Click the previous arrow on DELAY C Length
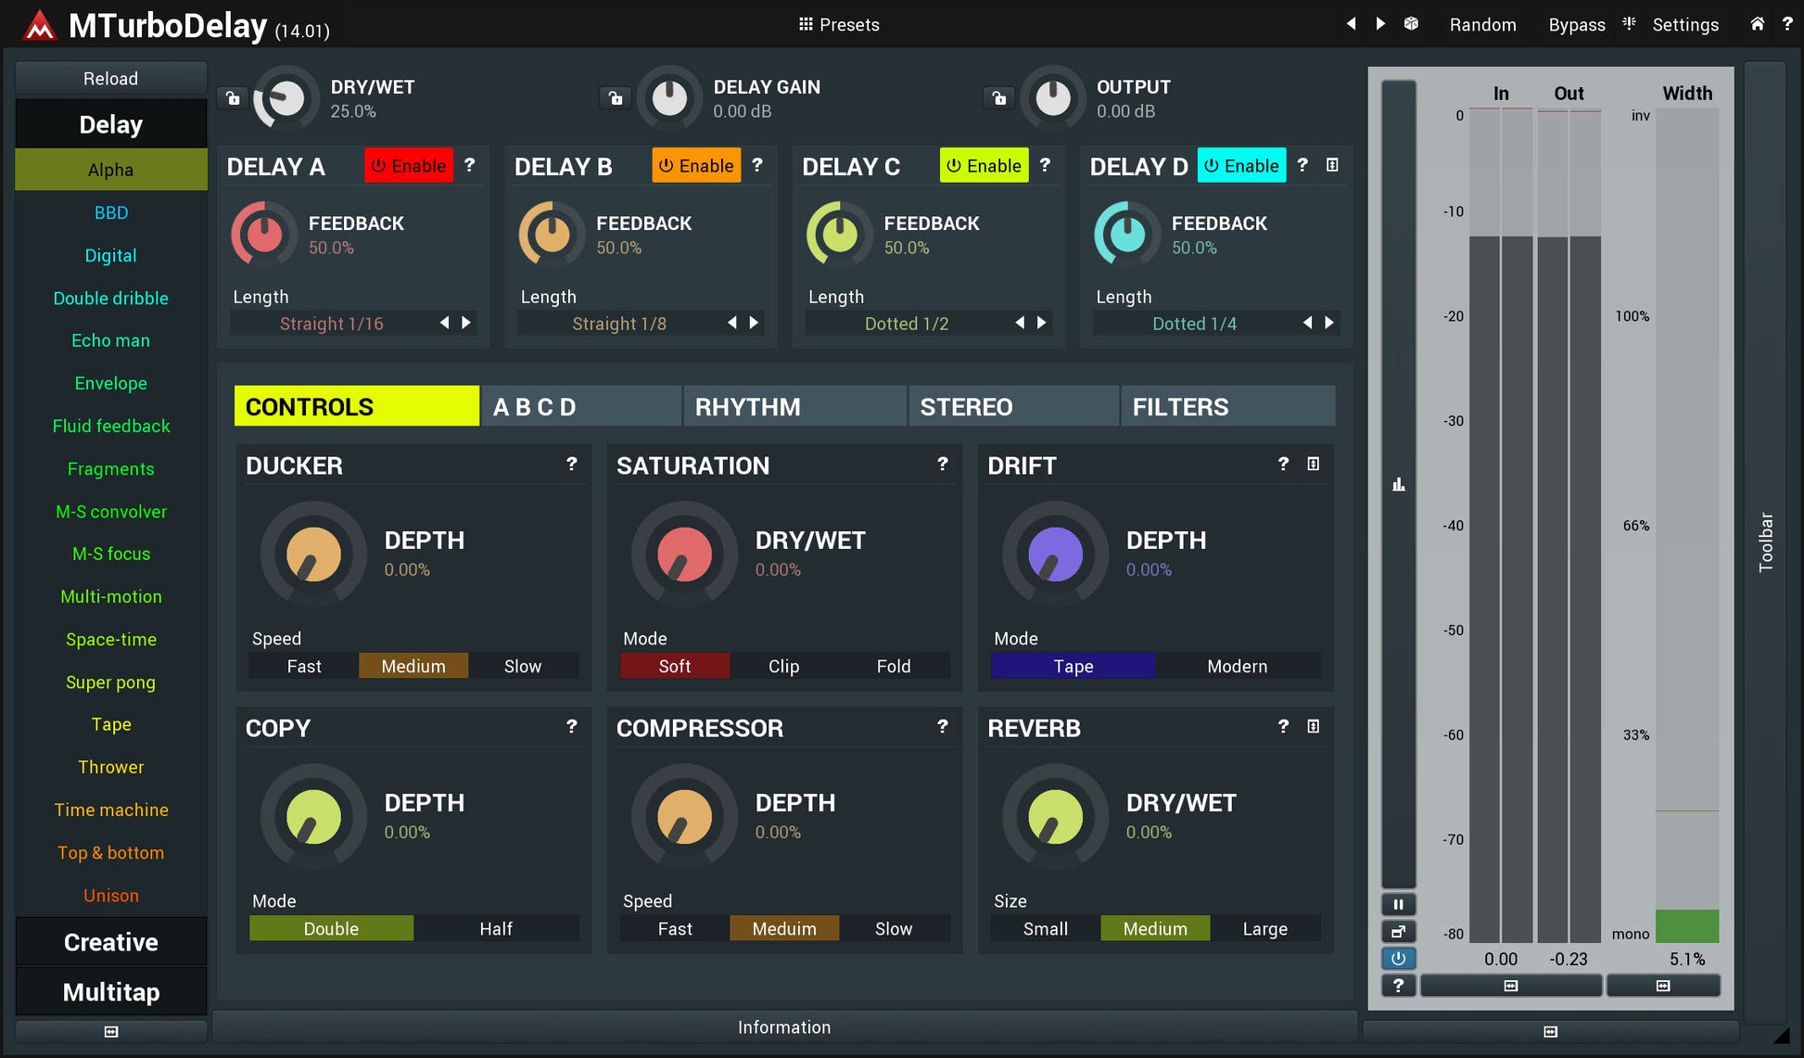Screen dimensions: 1804x1058 click(x=1018, y=323)
